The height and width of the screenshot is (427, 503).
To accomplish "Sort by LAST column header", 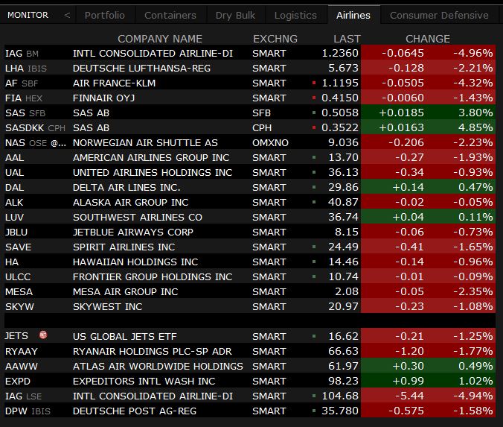I will pyautogui.click(x=347, y=39).
